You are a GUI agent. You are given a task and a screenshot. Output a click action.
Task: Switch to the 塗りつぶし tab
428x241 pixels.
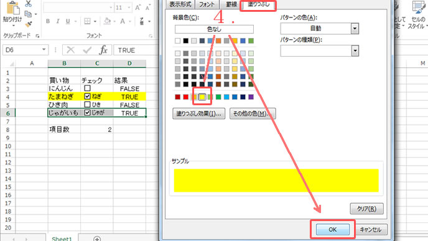pyautogui.click(x=258, y=4)
